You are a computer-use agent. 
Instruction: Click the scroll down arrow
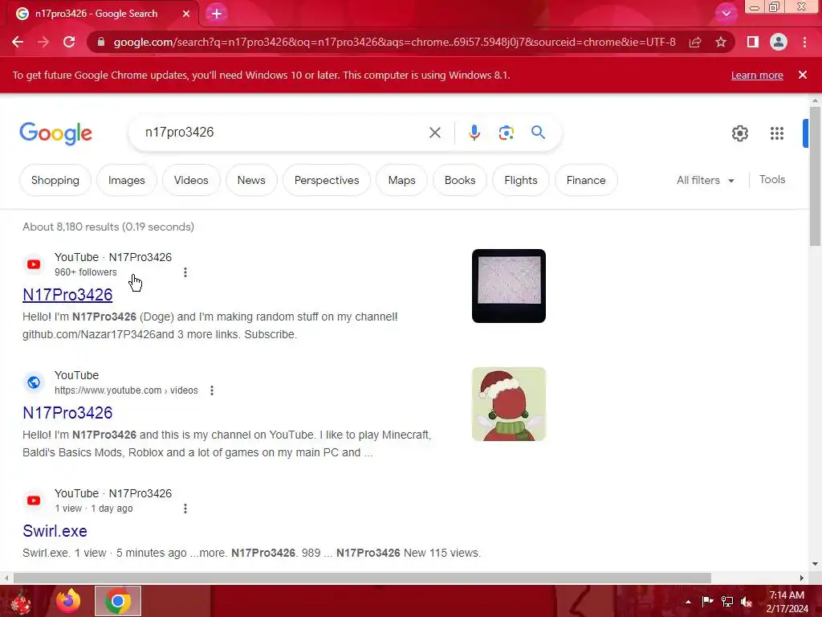tap(815, 564)
